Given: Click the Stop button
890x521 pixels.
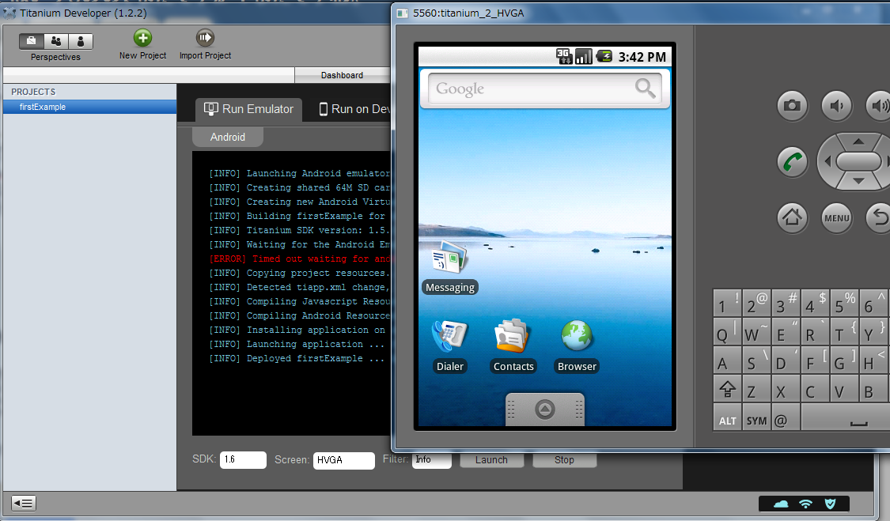Looking at the screenshot, I should point(564,460).
